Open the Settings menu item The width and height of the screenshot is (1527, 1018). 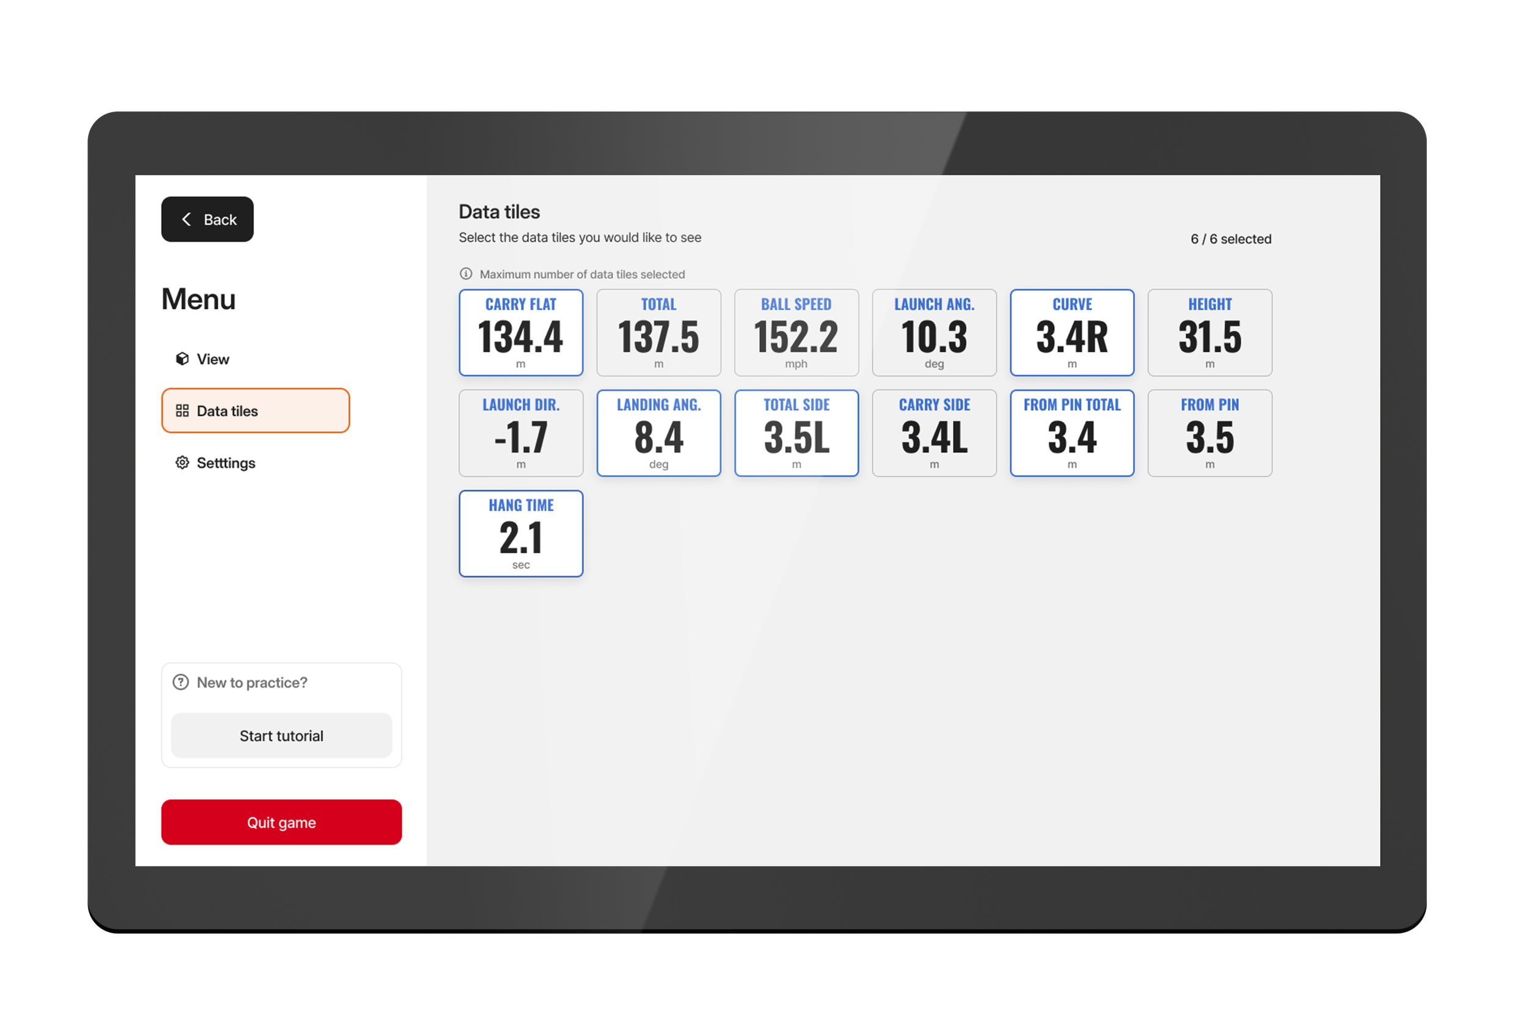(225, 463)
